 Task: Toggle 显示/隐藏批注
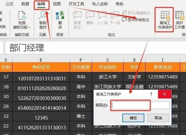pos(136,13)
